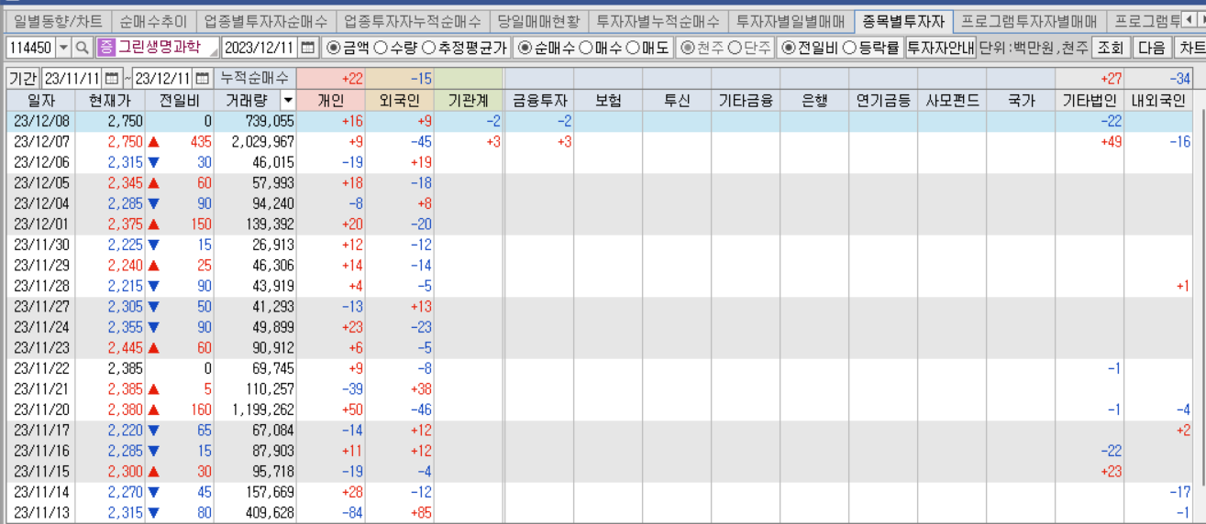
Task: Click the 차트 button at the toolbar edge
Action: click(1190, 48)
